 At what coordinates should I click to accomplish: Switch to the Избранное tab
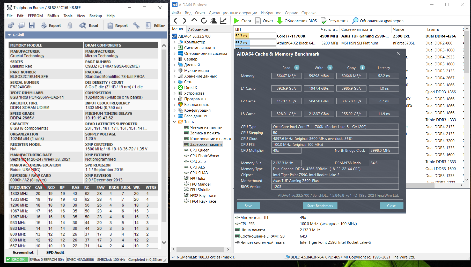coord(198,29)
